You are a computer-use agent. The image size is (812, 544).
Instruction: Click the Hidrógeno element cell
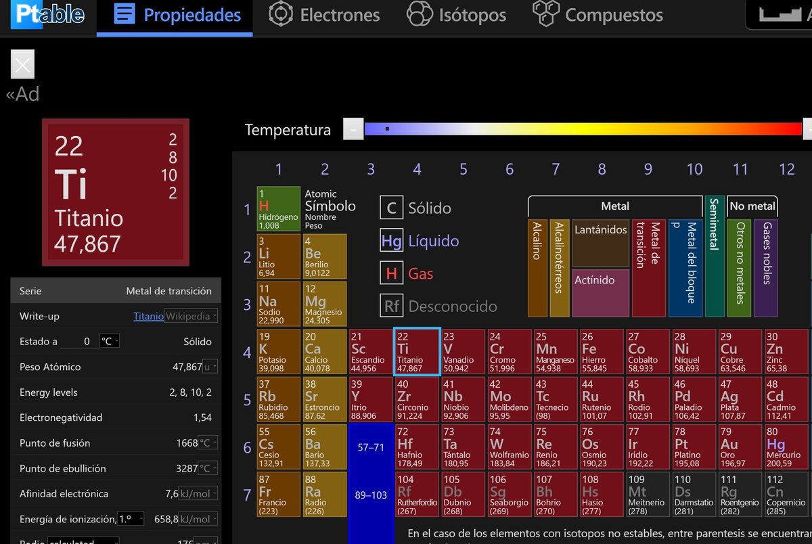(x=278, y=208)
